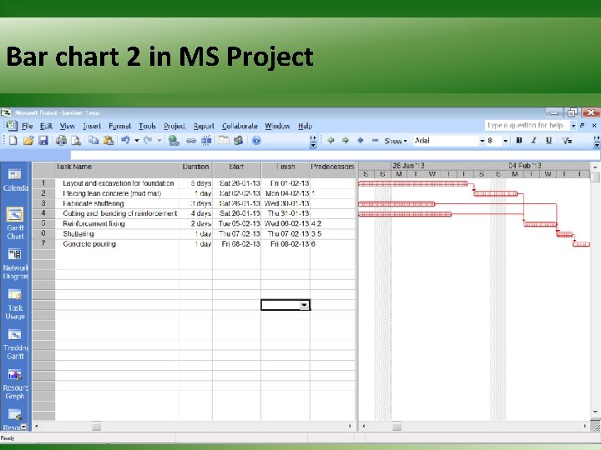
Task: Select Gantt Chart view in View Bar
Action: 15,224
